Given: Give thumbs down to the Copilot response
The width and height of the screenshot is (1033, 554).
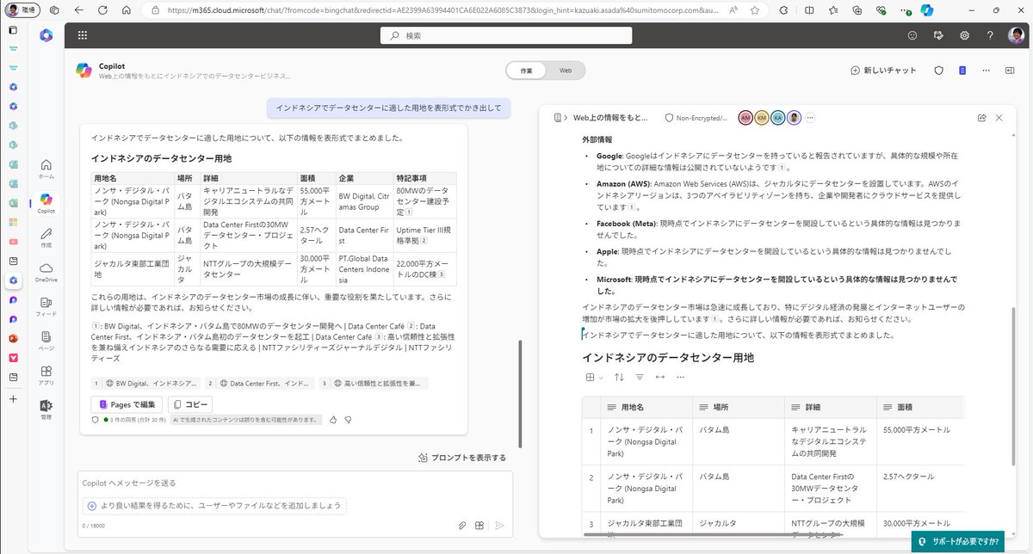Looking at the screenshot, I should 349,420.
